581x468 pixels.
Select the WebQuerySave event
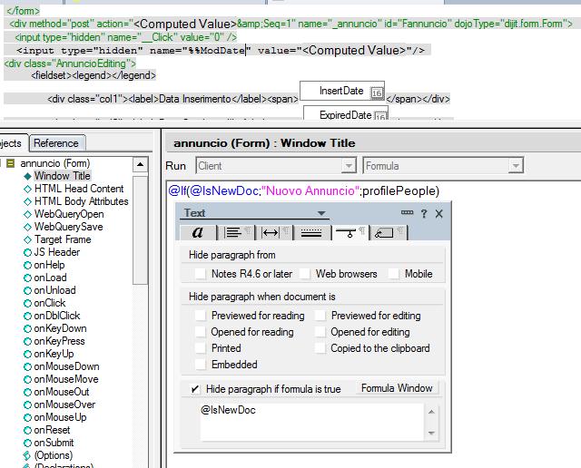[x=69, y=227]
